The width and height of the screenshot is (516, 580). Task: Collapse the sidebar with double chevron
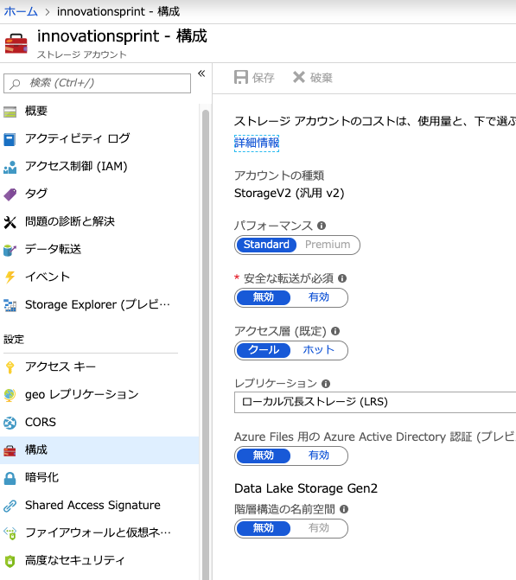(201, 73)
